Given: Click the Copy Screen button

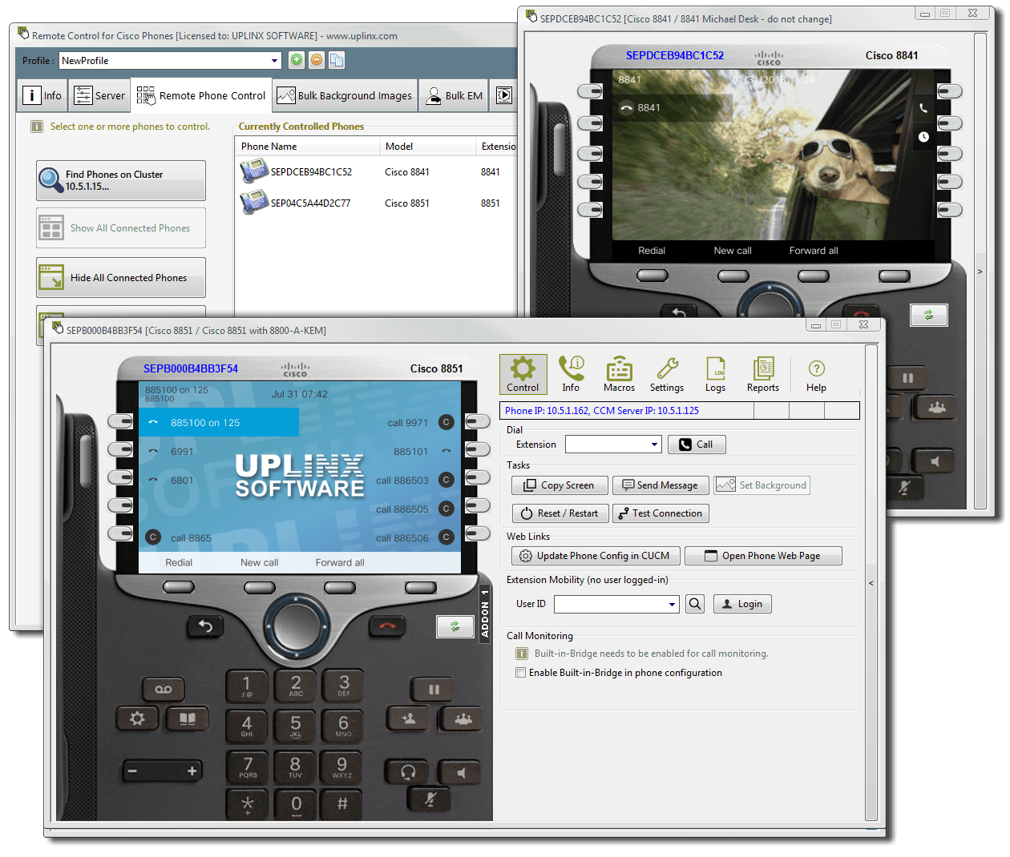Looking at the screenshot, I should (x=560, y=485).
